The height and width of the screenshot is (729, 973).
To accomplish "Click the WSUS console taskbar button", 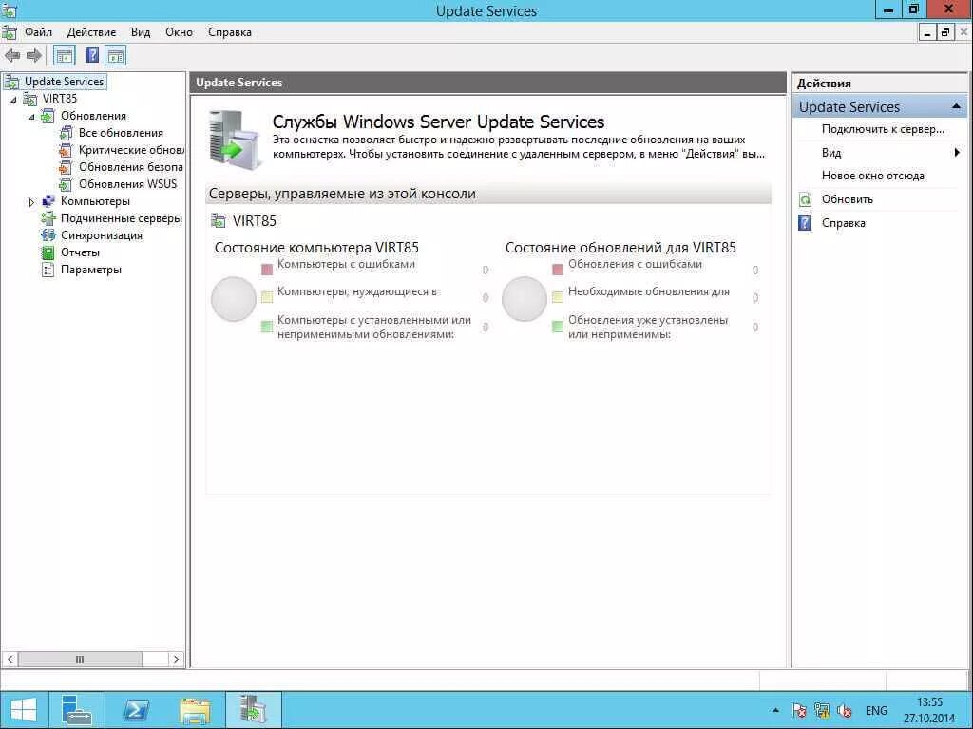I will pos(253,710).
